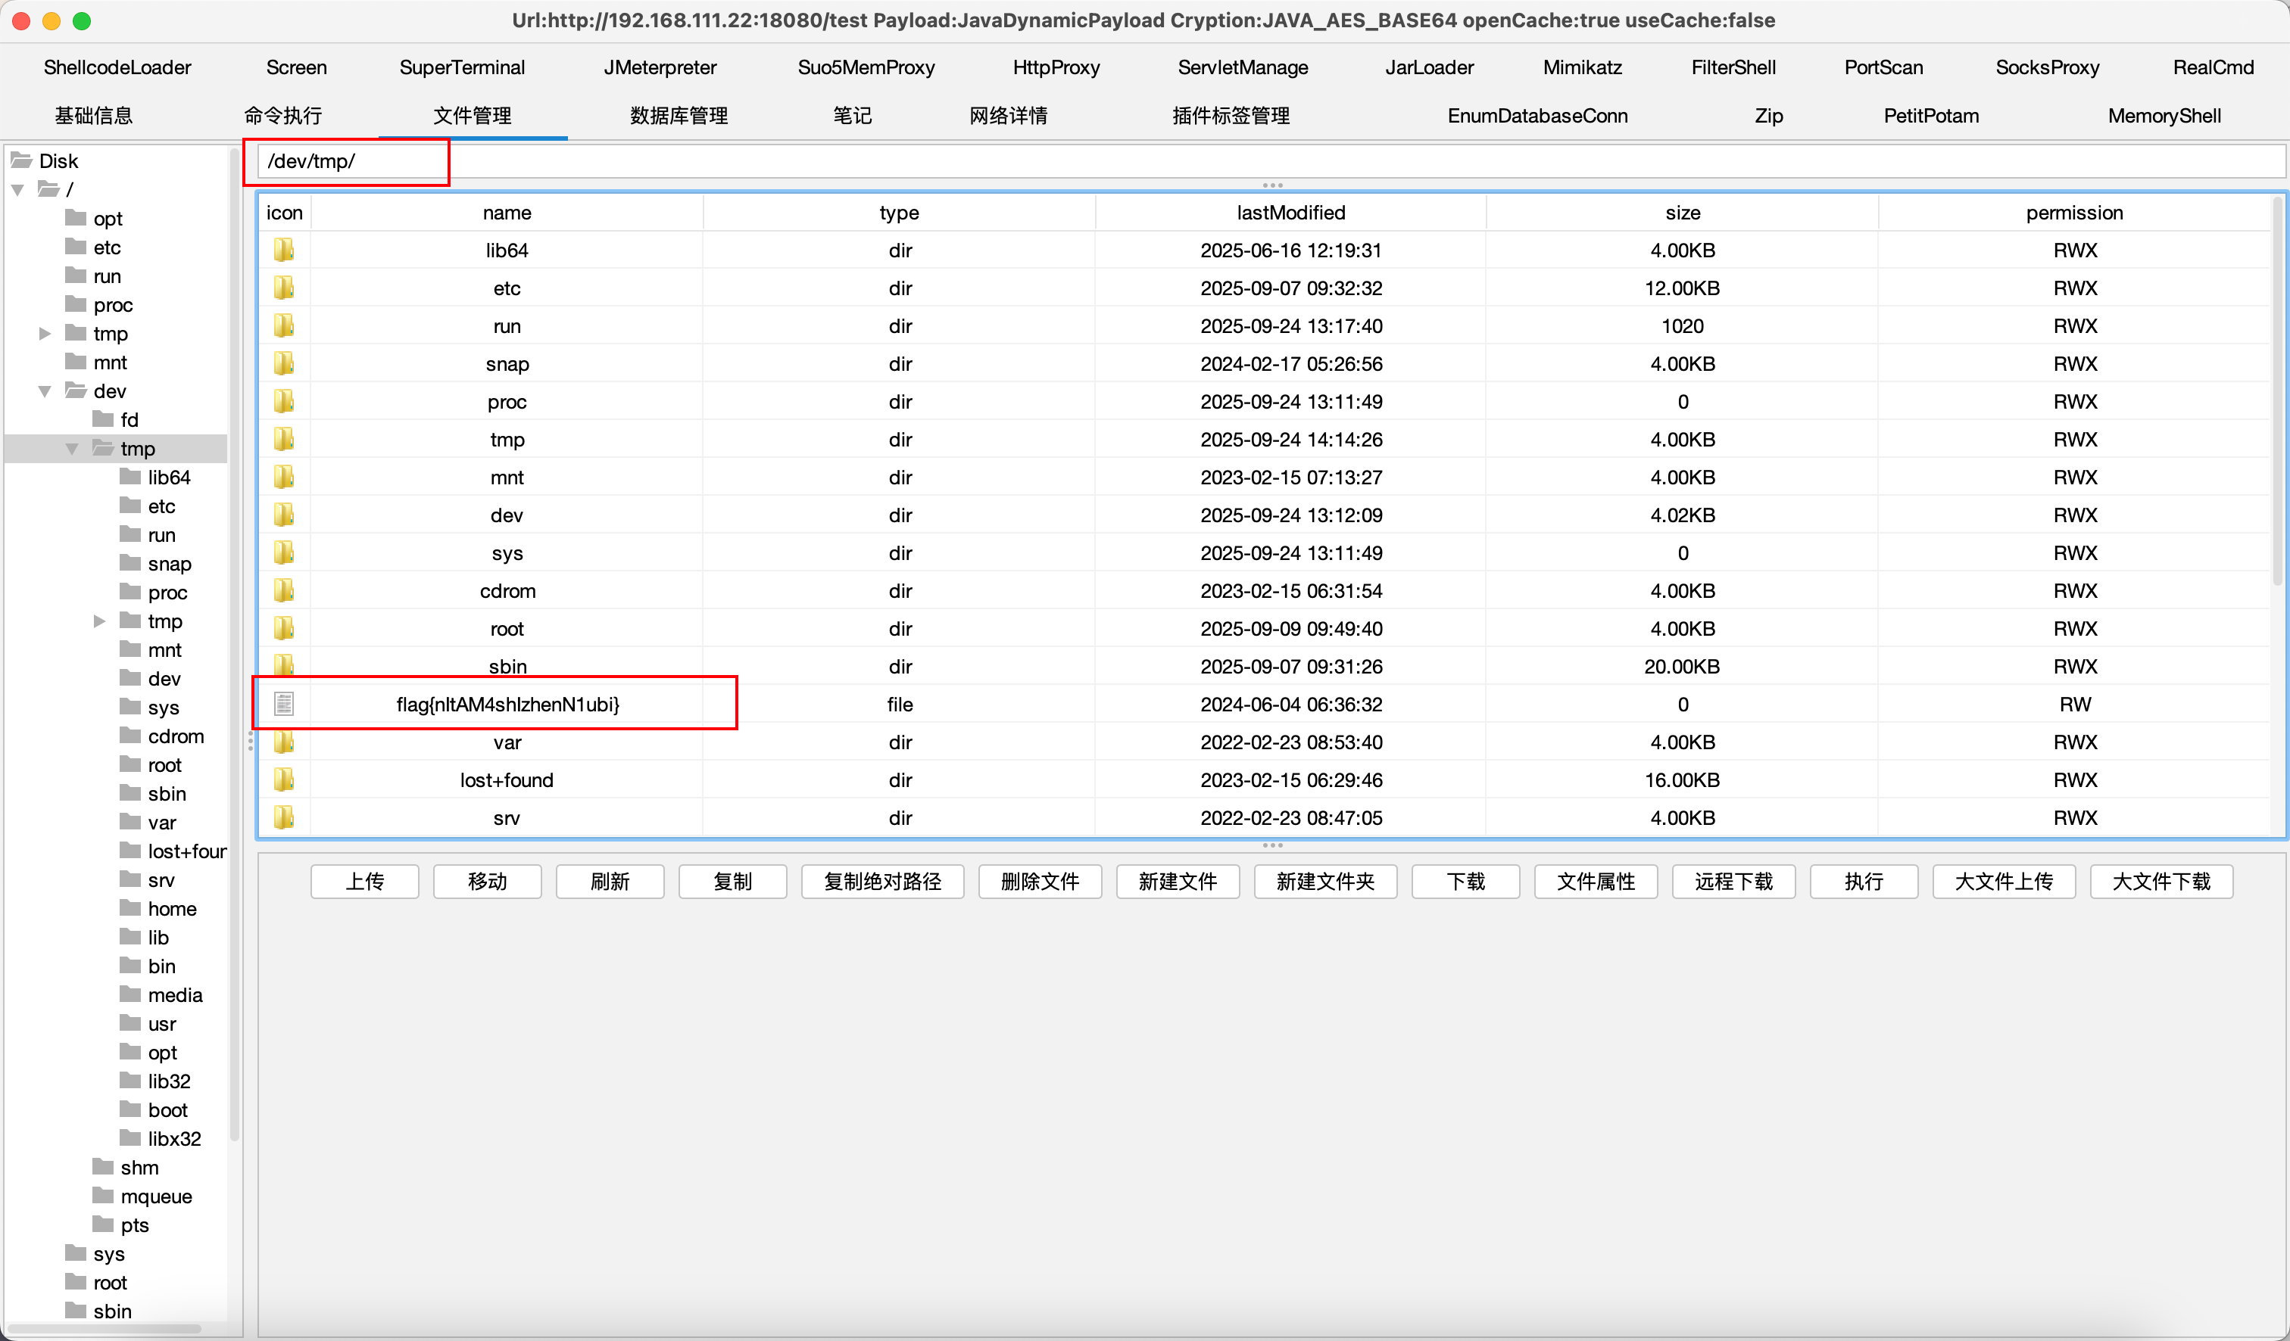Click the cdrom row folder icon
Screen dimensions: 2290x1341
pos(283,590)
